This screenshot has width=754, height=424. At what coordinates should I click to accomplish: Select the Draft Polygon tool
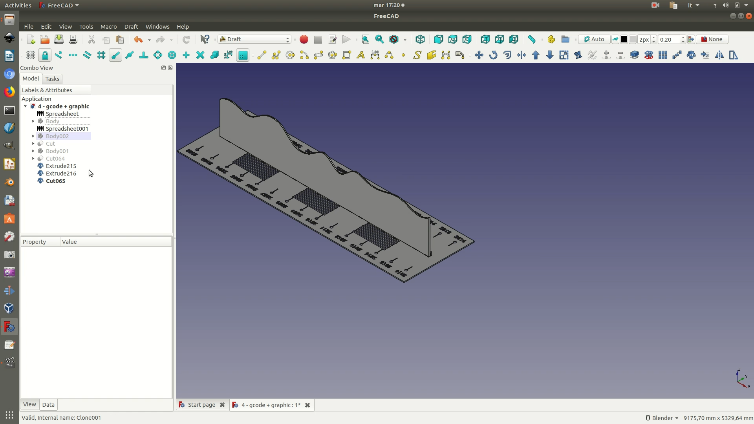point(333,55)
